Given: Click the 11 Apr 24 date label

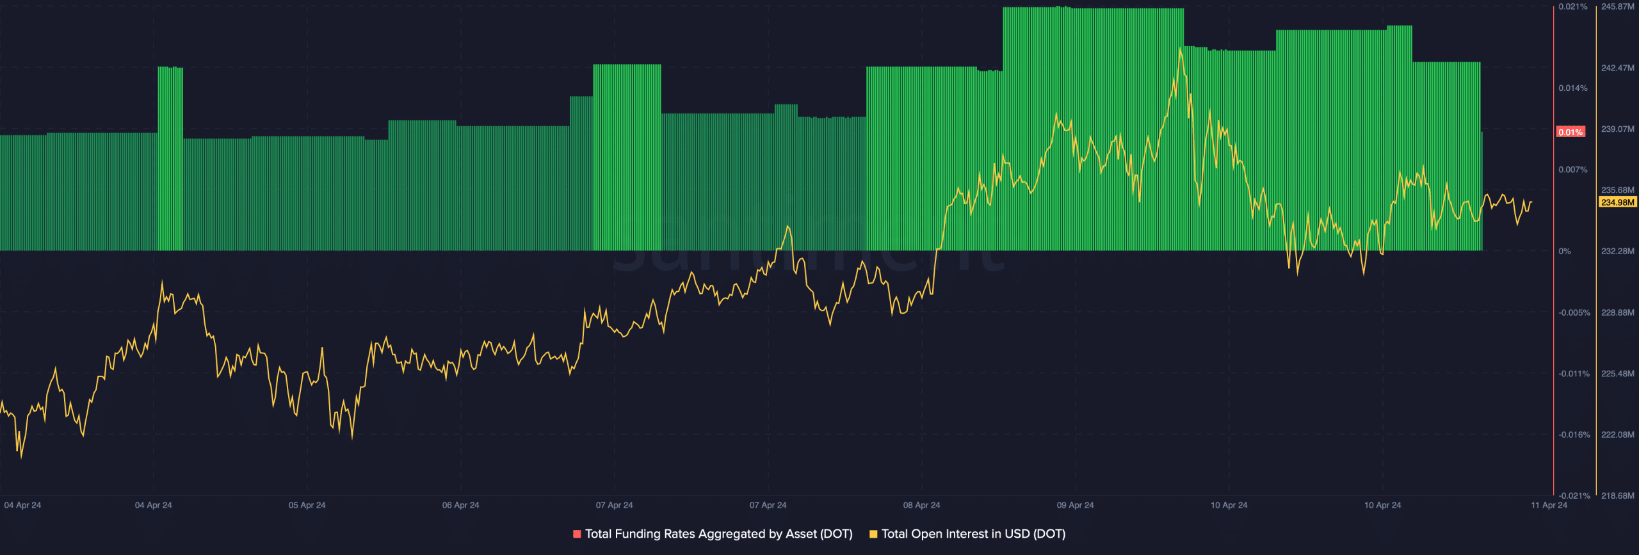Looking at the screenshot, I should point(1549,506).
